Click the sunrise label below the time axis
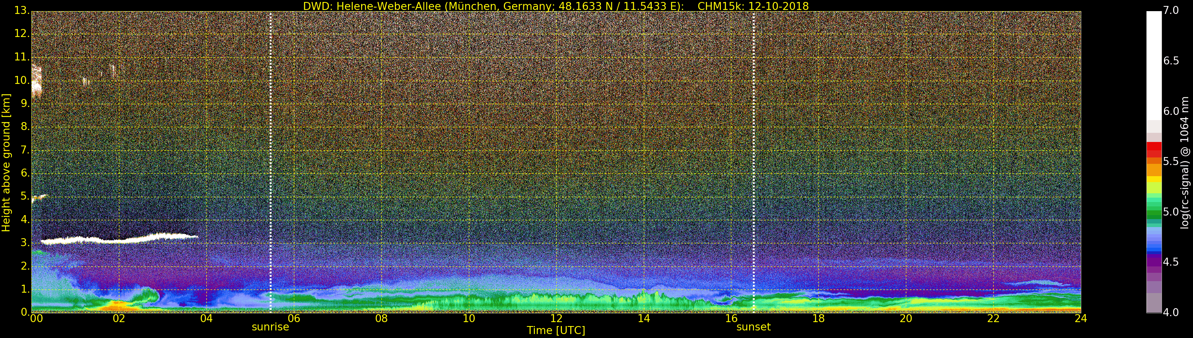 [x=270, y=327]
